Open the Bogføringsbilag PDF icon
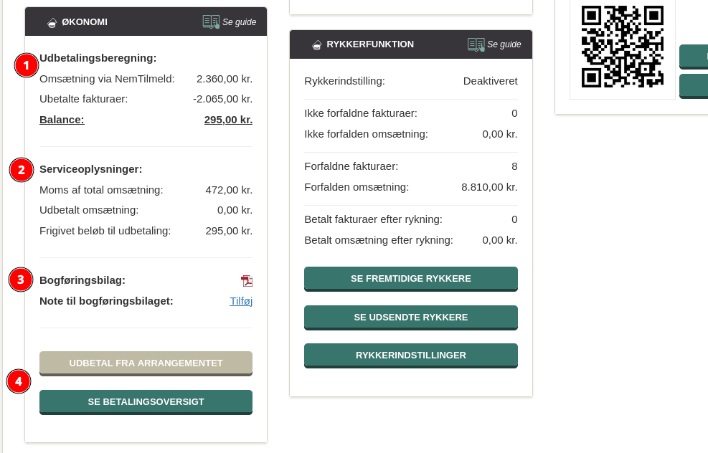 point(246,281)
